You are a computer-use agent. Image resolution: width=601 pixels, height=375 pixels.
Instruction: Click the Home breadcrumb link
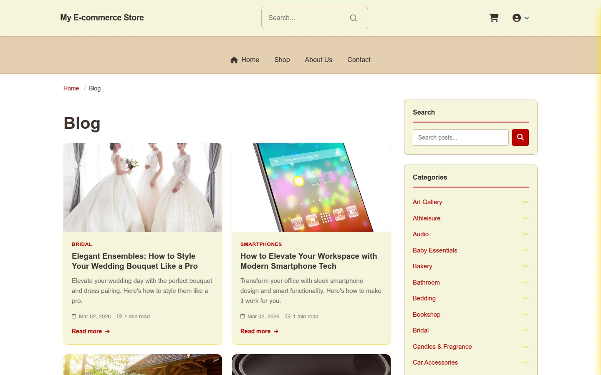pyautogui.click(x=71, y=88)
